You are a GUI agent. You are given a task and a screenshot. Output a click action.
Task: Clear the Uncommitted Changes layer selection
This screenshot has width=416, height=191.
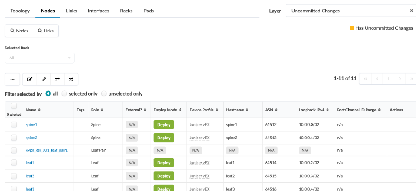pyautogui.click(x=411, y=11)
